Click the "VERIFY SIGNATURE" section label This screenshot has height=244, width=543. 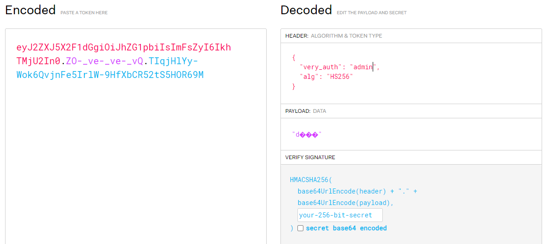click(x=310, y=157)
